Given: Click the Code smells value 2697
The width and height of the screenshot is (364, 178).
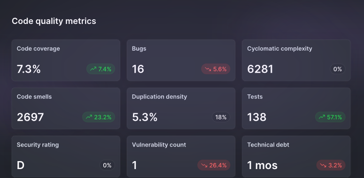Looking at the screenshot, I should tap(30, 117).
